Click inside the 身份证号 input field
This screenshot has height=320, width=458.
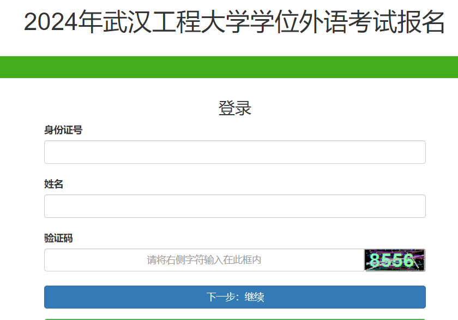pos(234,152)
